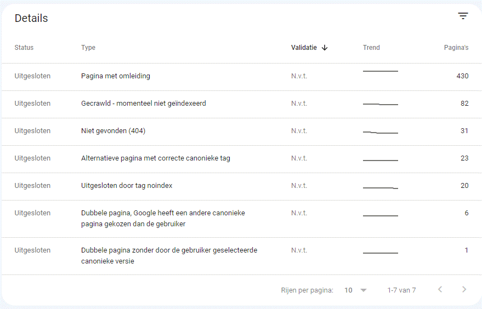Open 'Dubbele pagina, Google heeft een andere canonieke' row
The image size is (482, 309).
242,219
